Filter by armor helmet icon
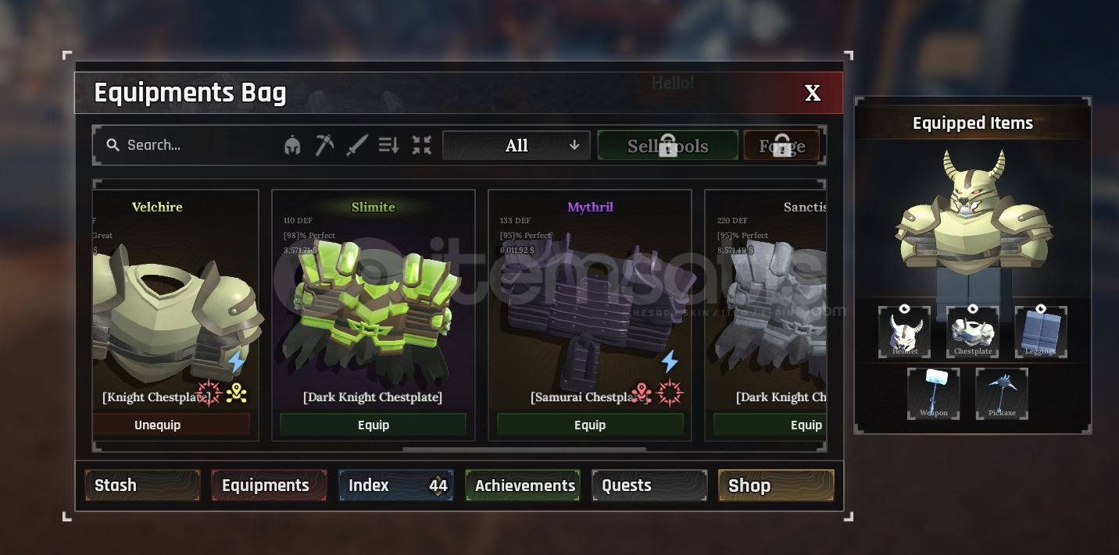1119x555 pixels. (293, 145)
